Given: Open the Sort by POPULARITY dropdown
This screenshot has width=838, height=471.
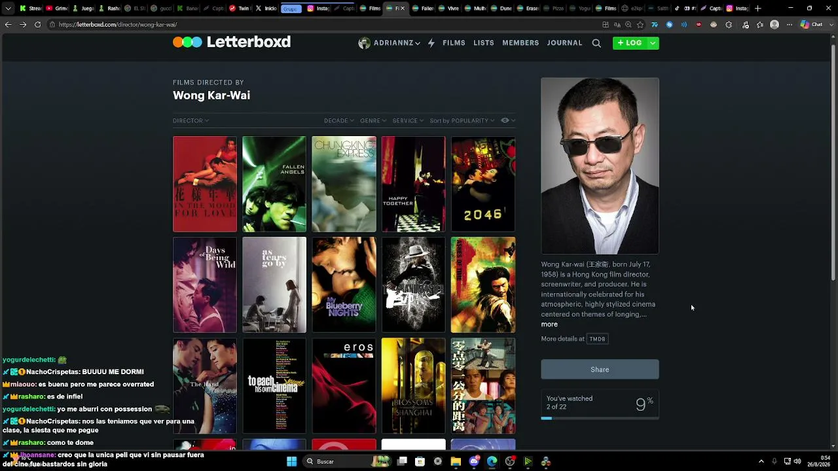Looking at the screenshot, I should [462, 121].
